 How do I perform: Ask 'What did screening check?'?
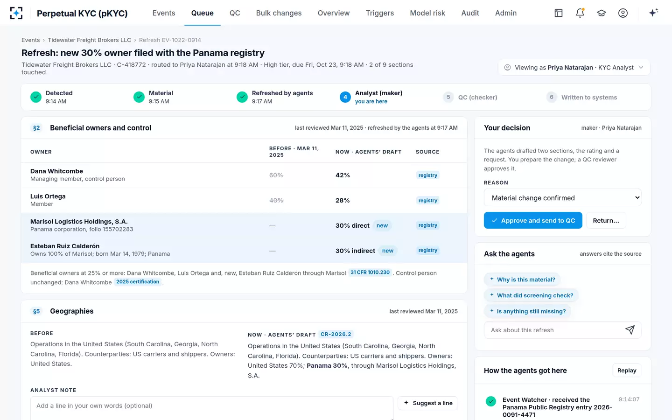coord(531,295)
